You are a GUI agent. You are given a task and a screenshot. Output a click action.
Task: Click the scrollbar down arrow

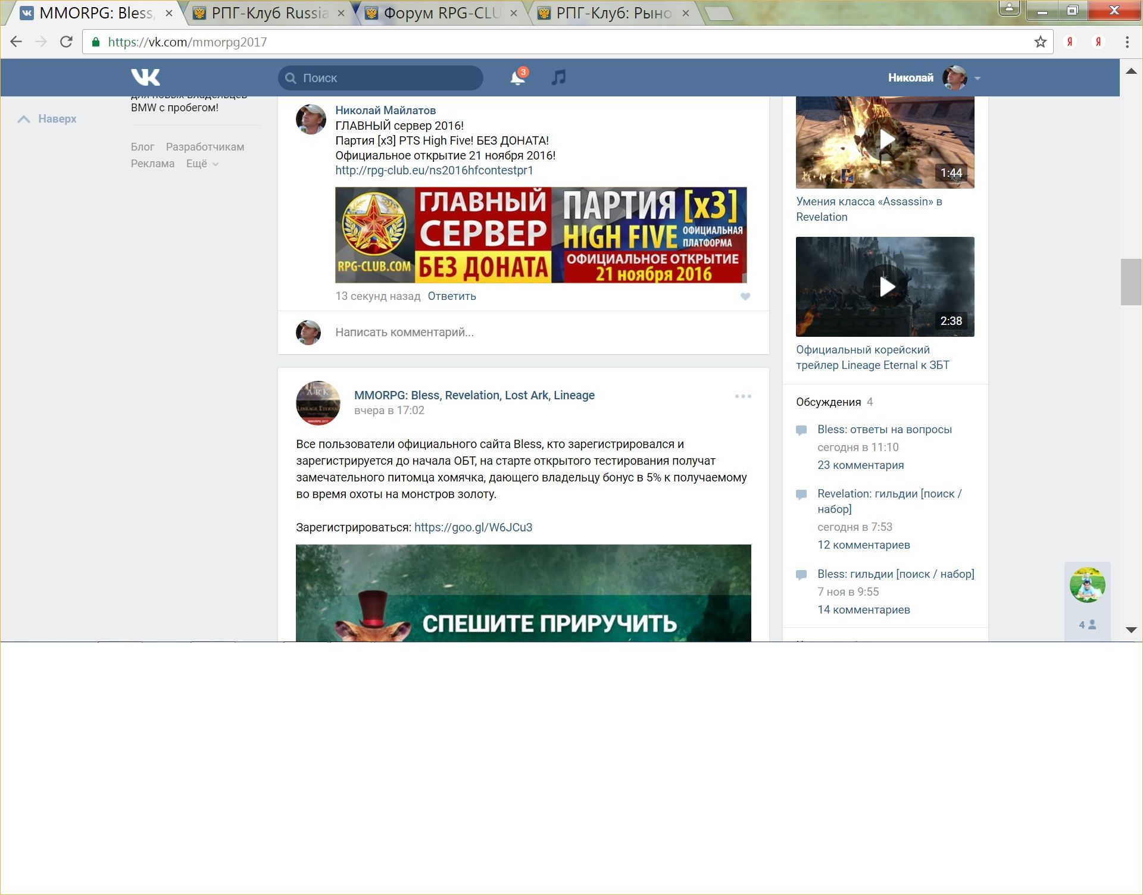(1131, 630)
